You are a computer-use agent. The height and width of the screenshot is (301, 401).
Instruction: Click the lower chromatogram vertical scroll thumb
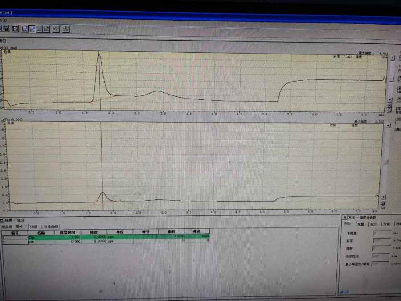[x=386, y=161]
